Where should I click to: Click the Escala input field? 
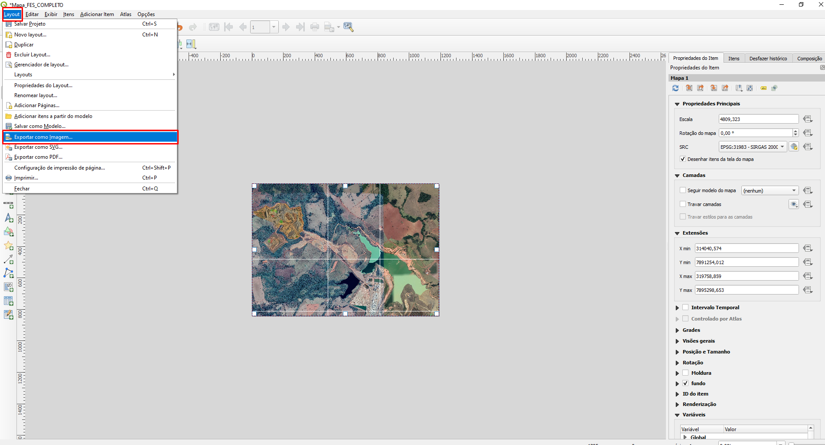pos(759,119)
